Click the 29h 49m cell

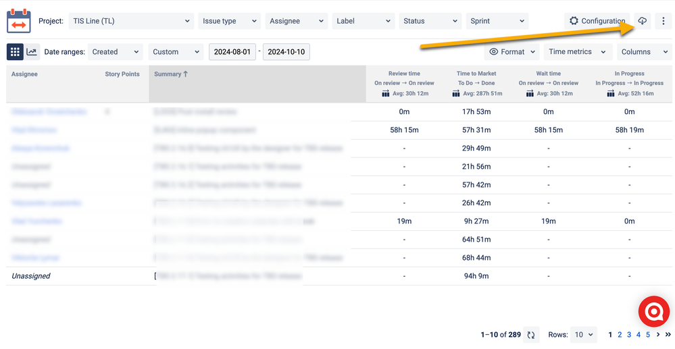[x=476, y=149]
